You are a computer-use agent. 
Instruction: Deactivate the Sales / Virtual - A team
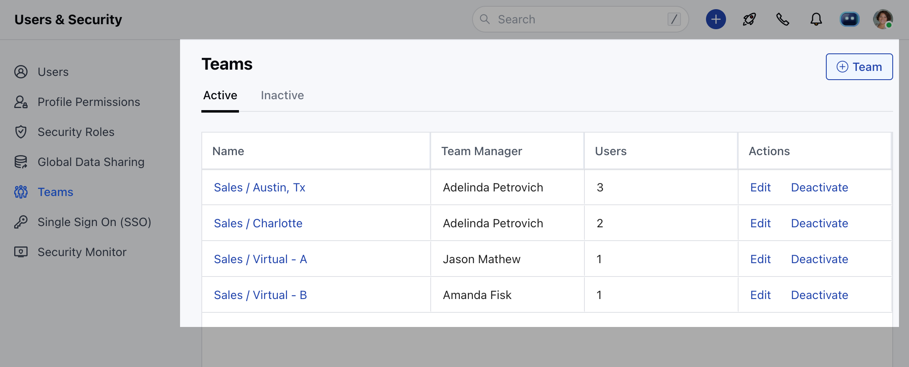point(819,259)
